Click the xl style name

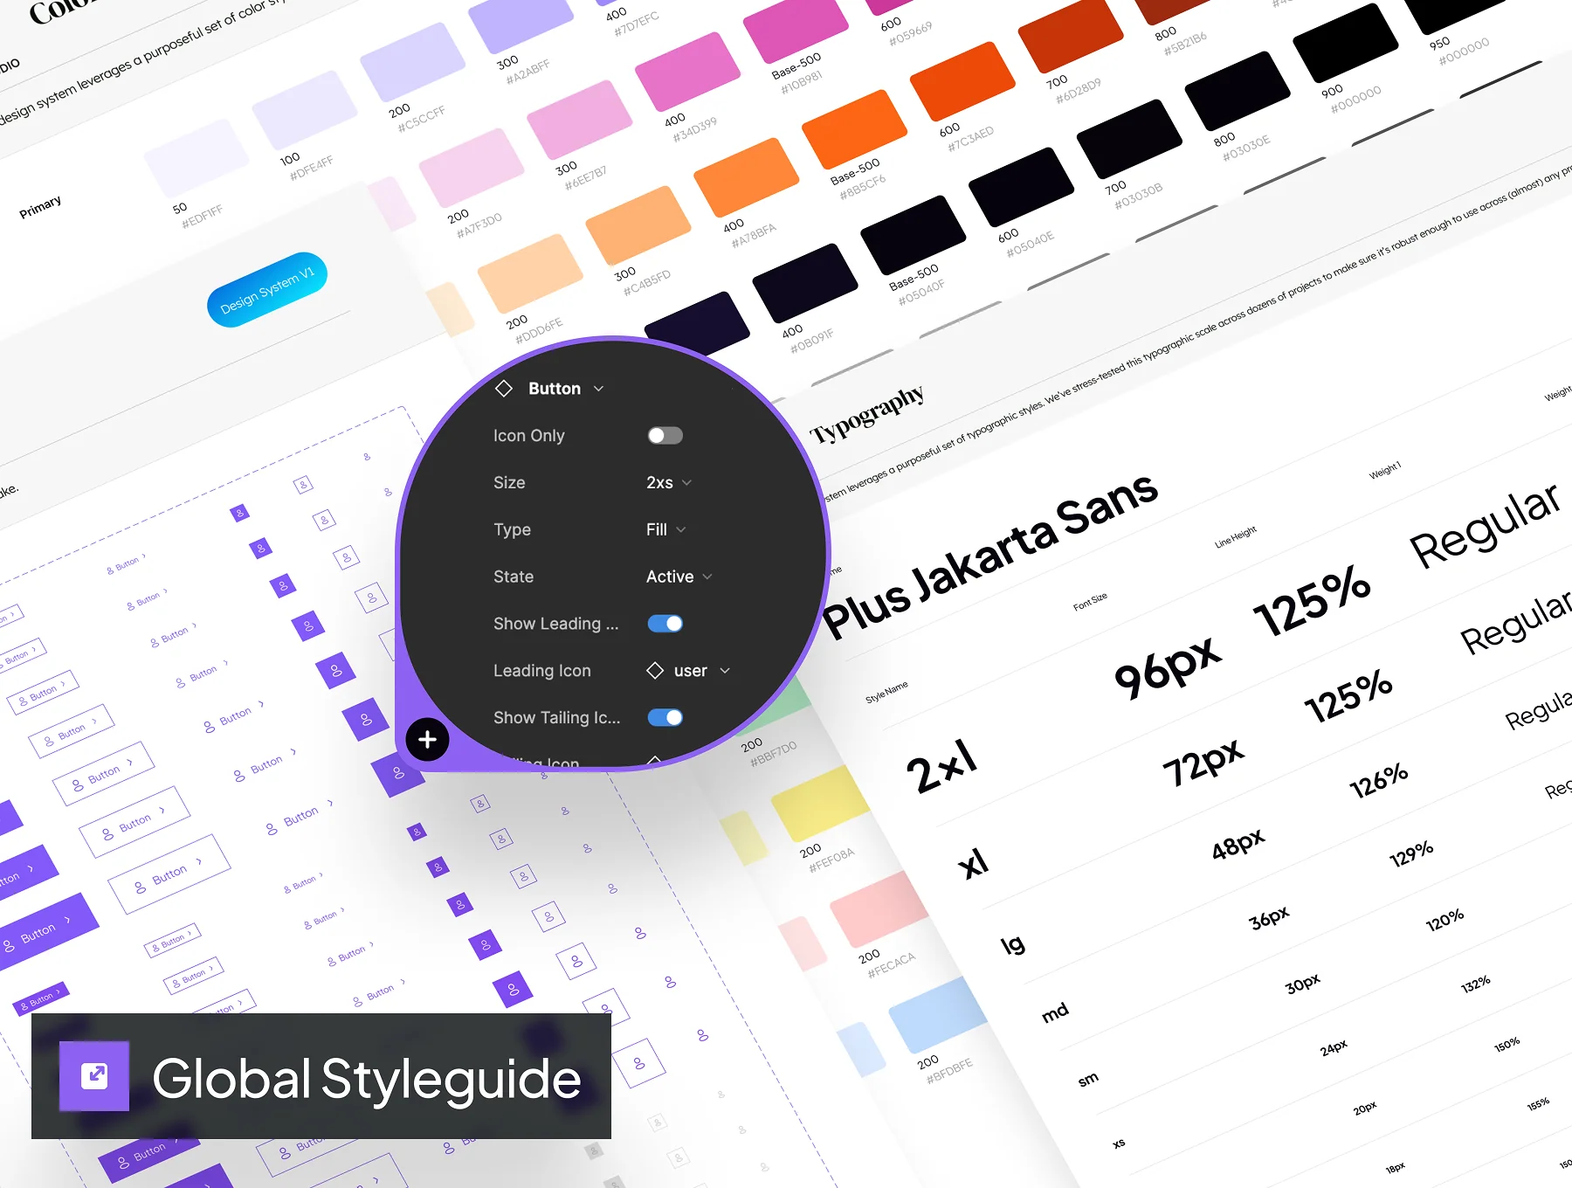[973, 863]
